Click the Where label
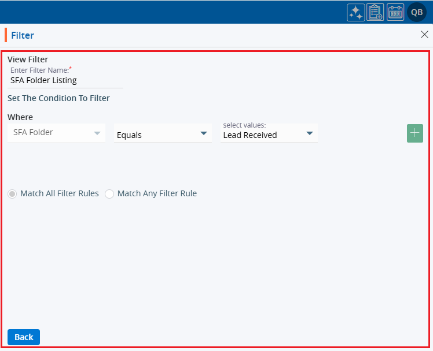 tap(20, 117)
